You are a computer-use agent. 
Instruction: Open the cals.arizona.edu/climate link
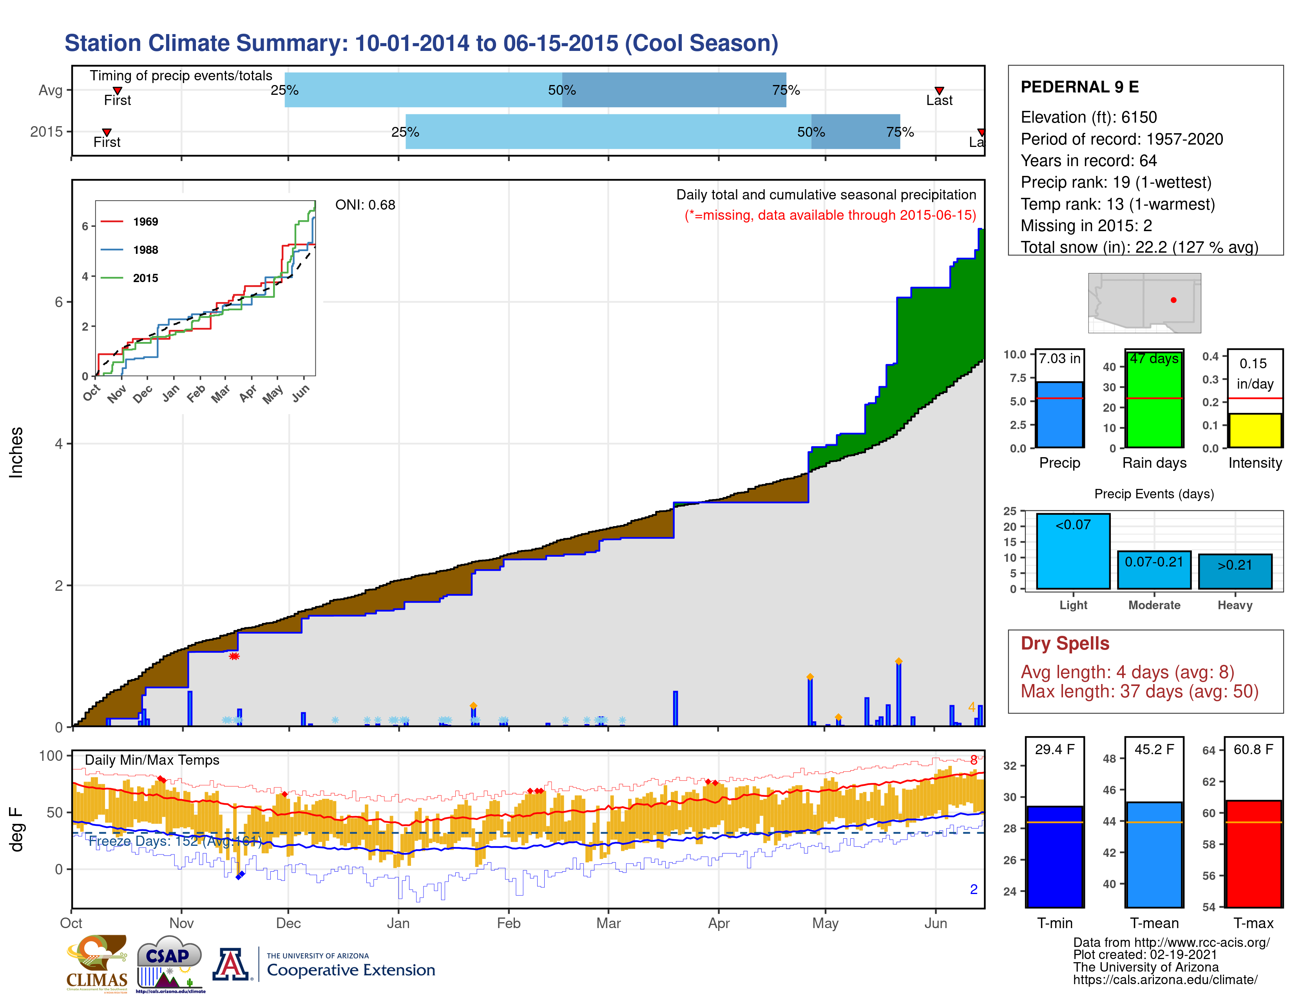coord(1165,979)
